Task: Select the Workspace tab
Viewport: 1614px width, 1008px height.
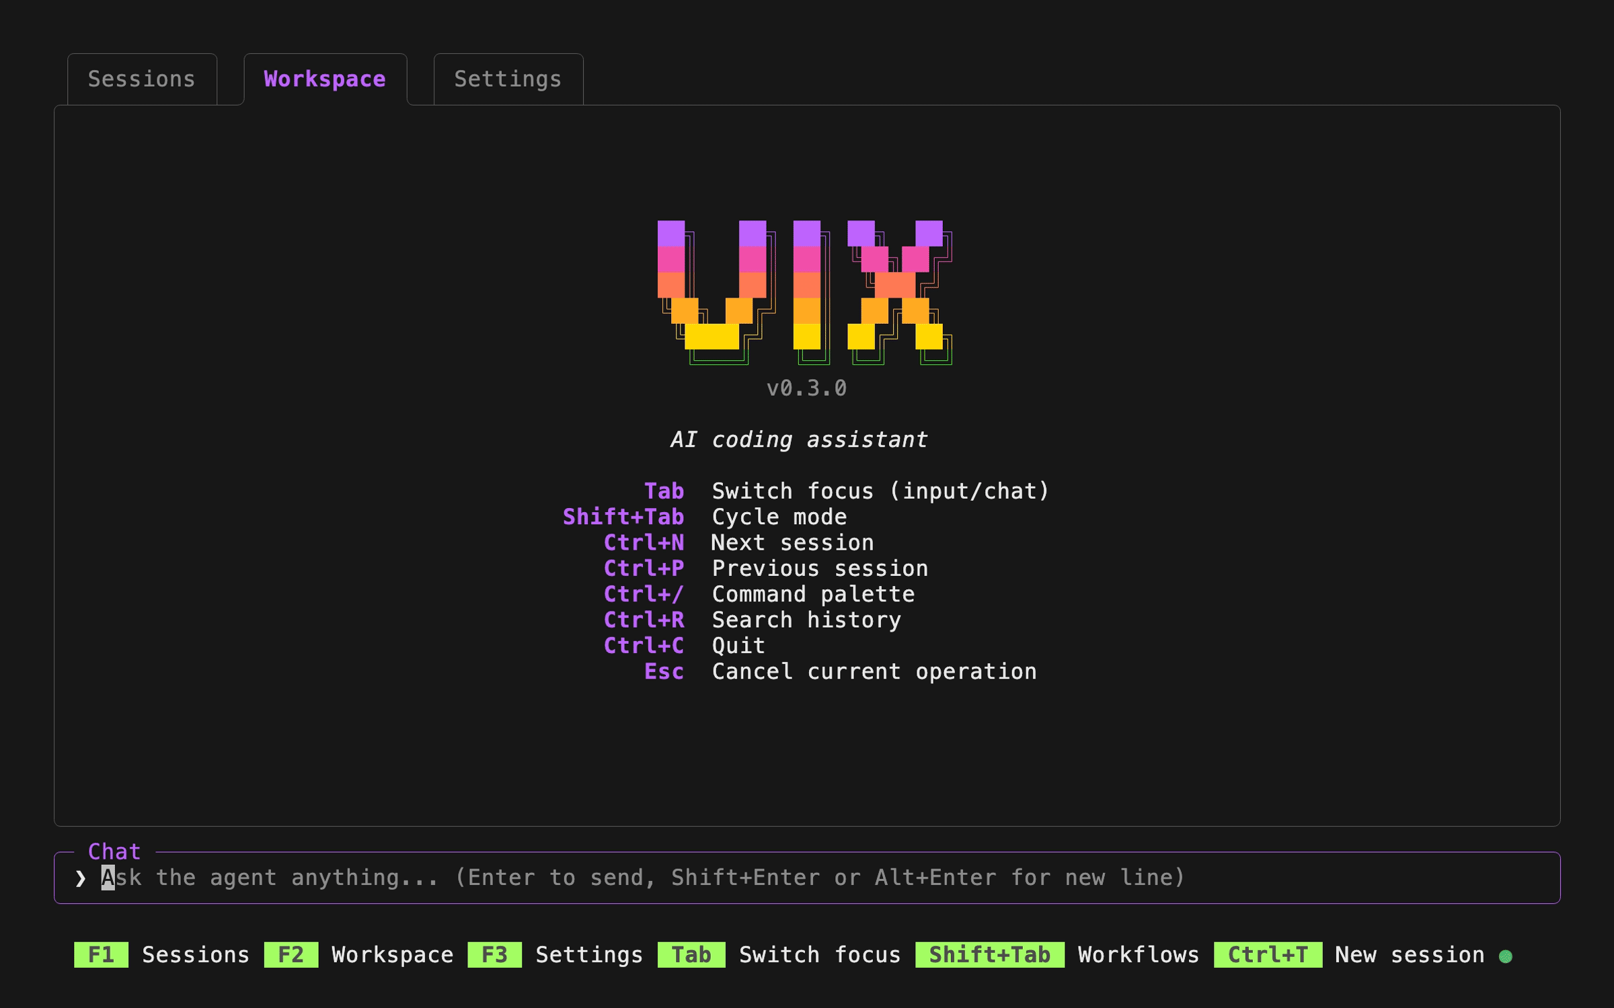Action: tap(325, 79)
